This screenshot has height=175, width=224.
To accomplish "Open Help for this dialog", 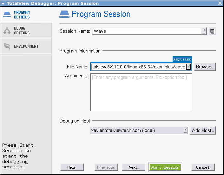I will tap(72, 167).
